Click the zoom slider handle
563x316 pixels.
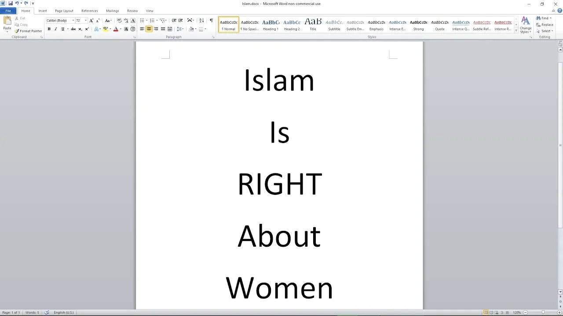[543, 312]
